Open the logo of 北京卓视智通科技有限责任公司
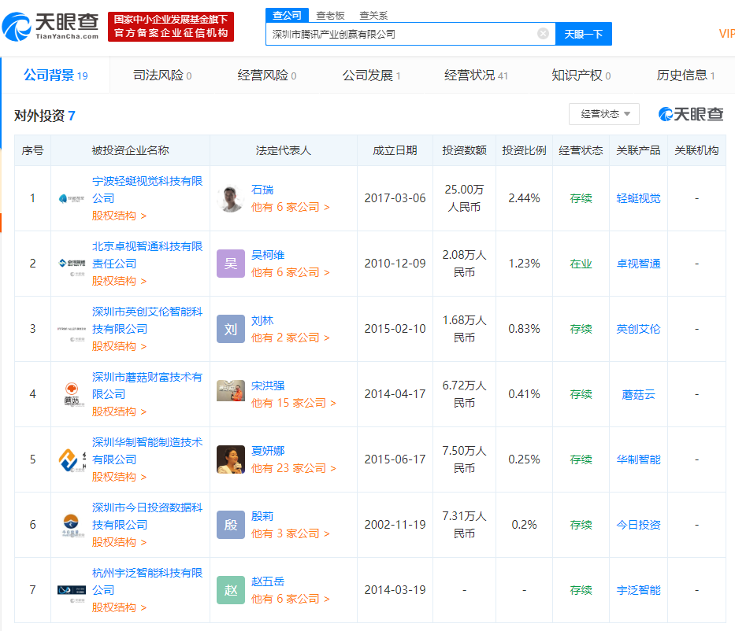Image resolution: width=735 pixels, height=631 pixels. [x=72, y=264]
